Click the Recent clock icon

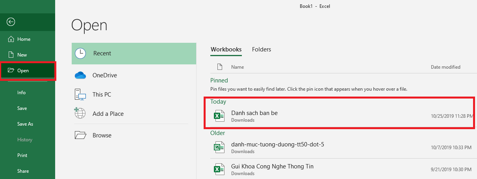coord(80,53)
